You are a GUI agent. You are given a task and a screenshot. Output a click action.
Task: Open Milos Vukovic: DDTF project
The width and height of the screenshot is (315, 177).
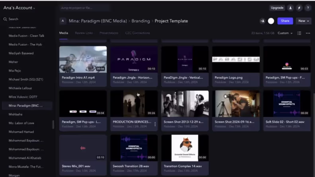[x=23, y=97]
